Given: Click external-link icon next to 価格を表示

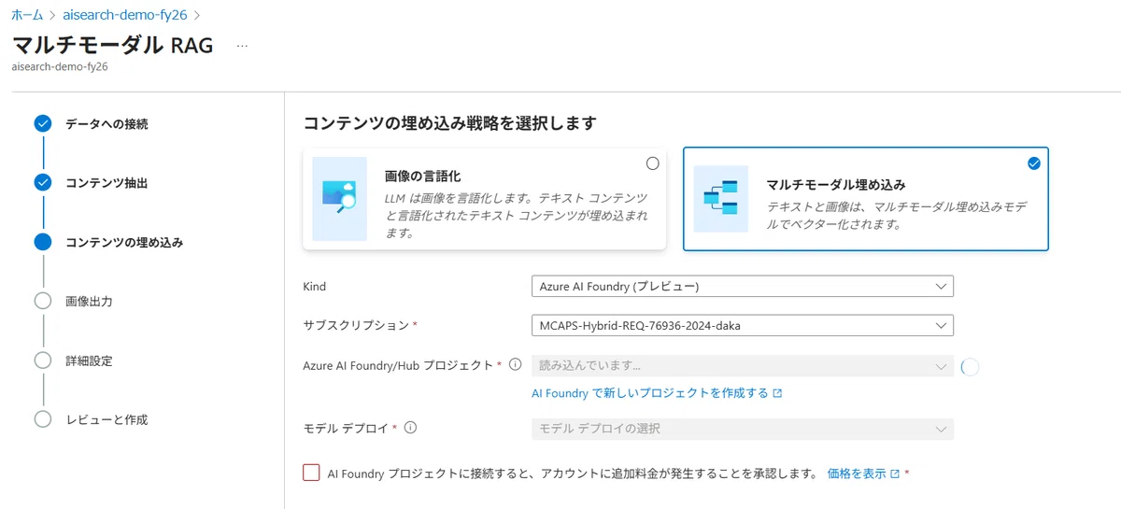Looking at the screenshot, I should pos(895,474).
